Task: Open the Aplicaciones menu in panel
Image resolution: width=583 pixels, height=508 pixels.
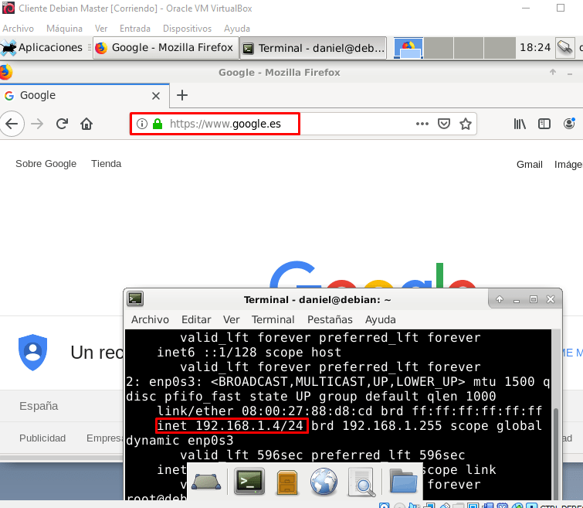Action: 42,48
